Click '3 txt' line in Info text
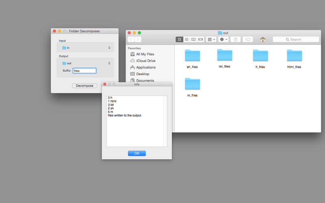Screen dimensions: 325x203 (x=111, y=105)
